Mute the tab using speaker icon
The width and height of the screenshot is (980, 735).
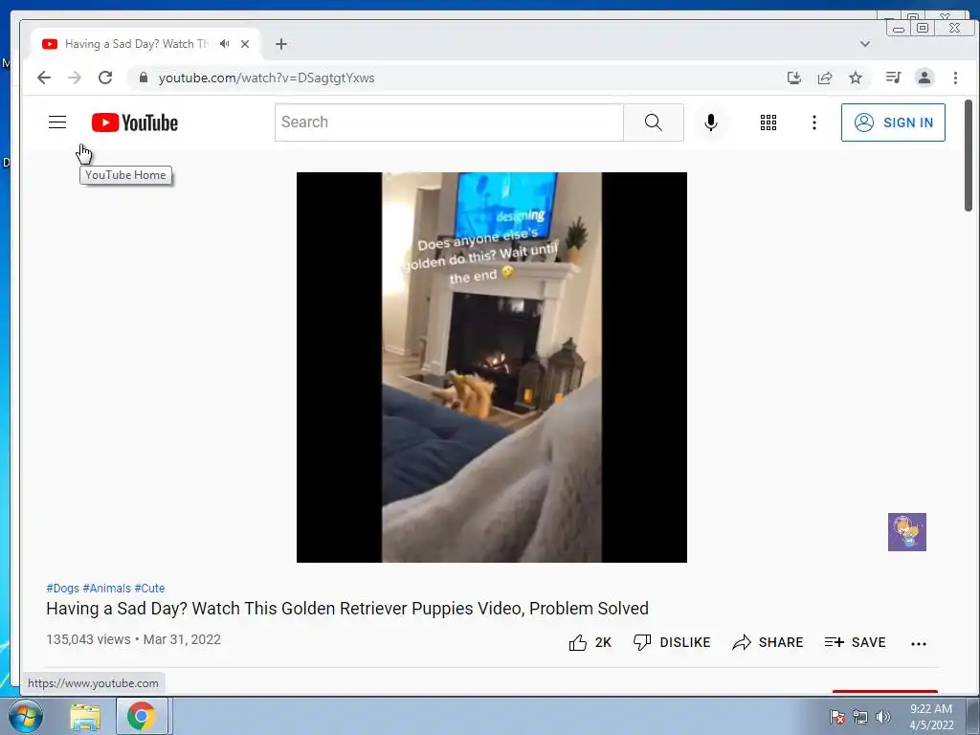pyautogui.click(x=224, y=44)
